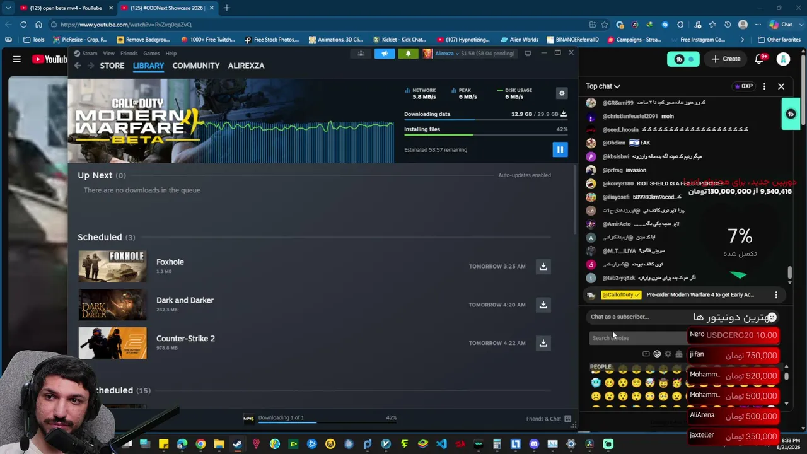Open 'Kicklet - Kick Chat' bookmark
The width and height of the screenshot is (807, 454).
click(400, 40)
